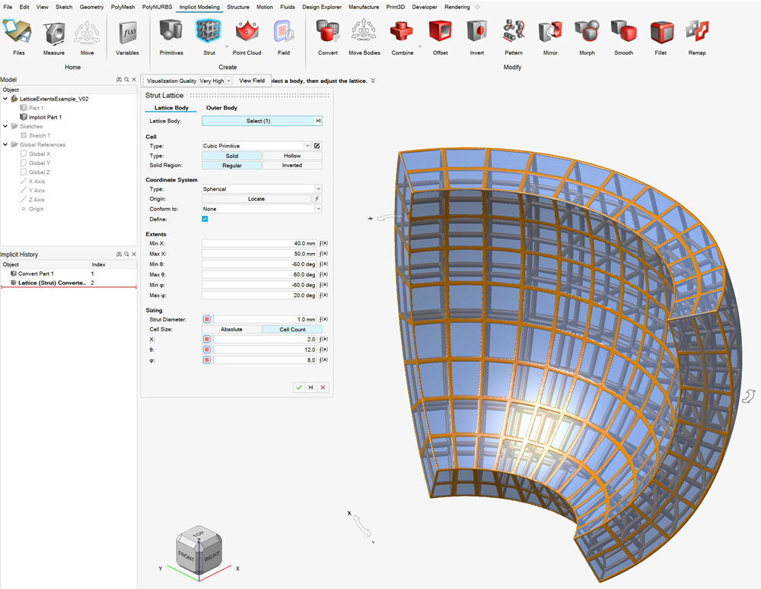761x589 pixels.
Task: Select the Mirror tool
Action: [549, 32]
